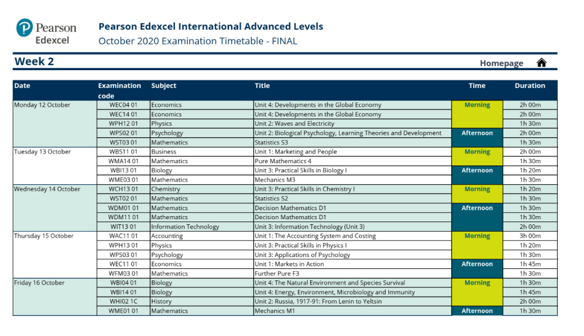
Task: Click exam code WPH12 01
Action: coord(123,124)
